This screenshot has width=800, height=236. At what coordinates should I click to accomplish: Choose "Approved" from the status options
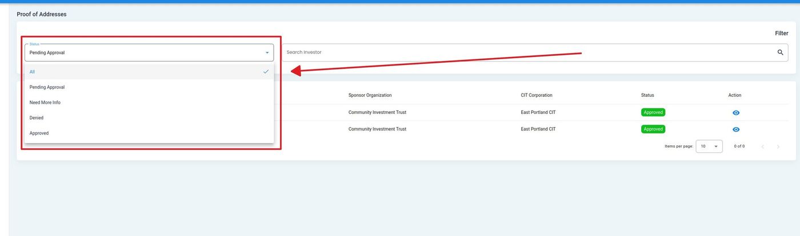point(39,133)
